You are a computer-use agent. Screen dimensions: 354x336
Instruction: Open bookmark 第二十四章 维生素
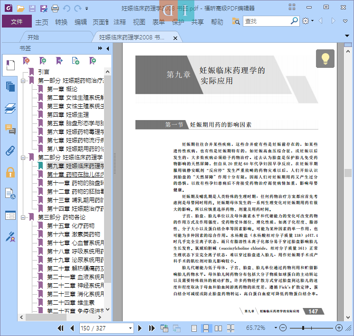point(71,303)
